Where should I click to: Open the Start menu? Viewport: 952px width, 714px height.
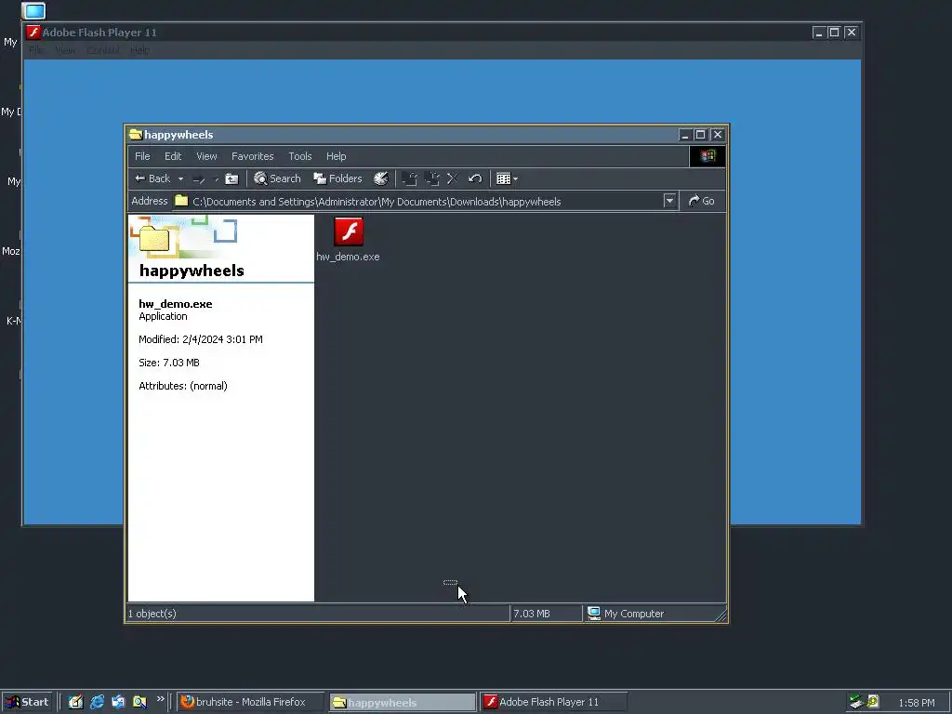(x=27, y=702)
